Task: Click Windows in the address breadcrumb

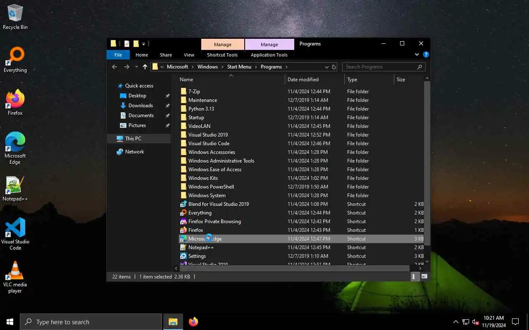Action: (x=207, y=67)
